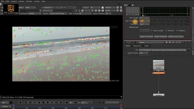
Task: Open the Zoom Window On dropdown
Action: point(108,13)
